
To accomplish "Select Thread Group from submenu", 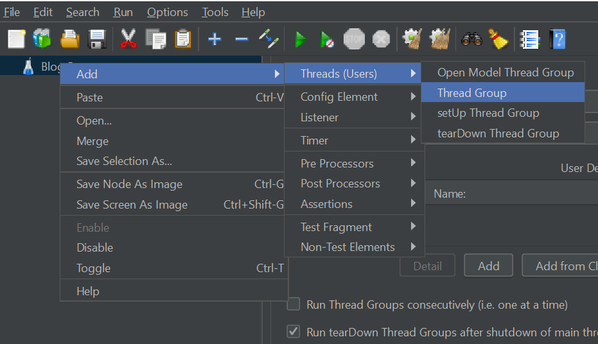I will [x=503, y=92].
